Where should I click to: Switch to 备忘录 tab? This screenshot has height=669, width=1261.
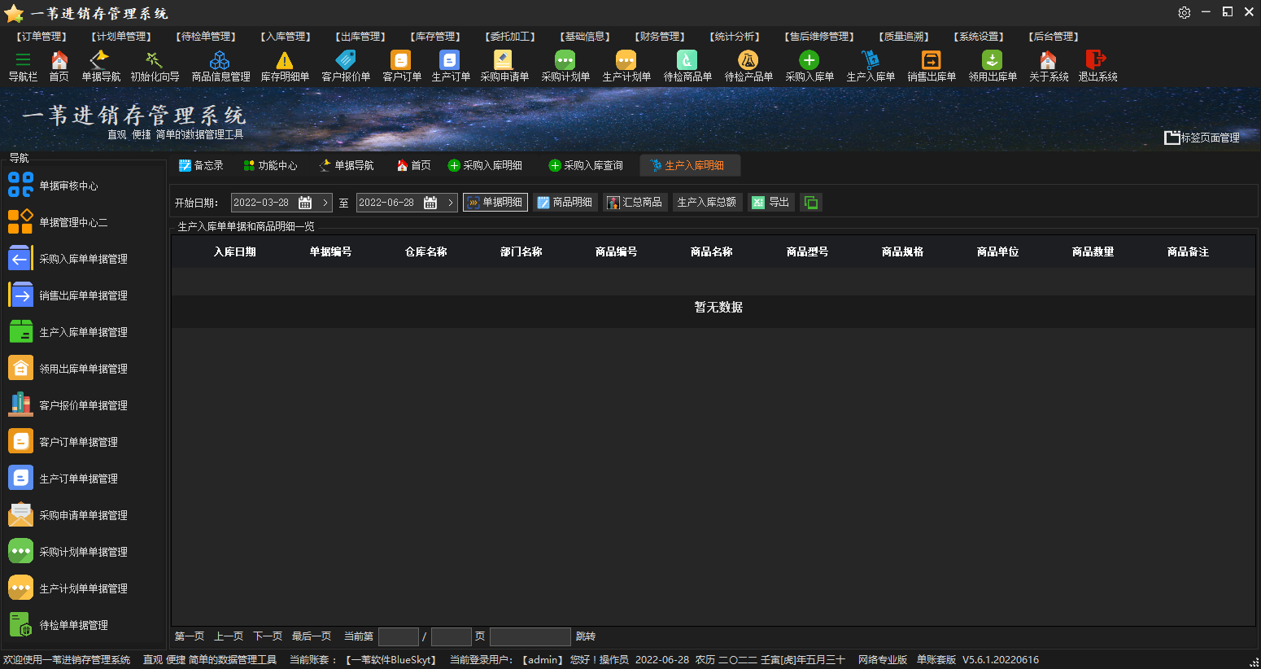coord(201,165)
